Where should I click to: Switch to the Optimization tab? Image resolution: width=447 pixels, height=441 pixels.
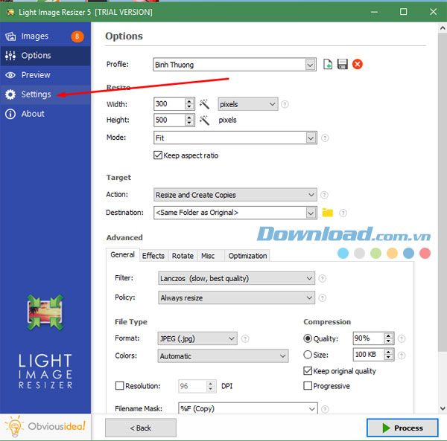click(247, 256)
